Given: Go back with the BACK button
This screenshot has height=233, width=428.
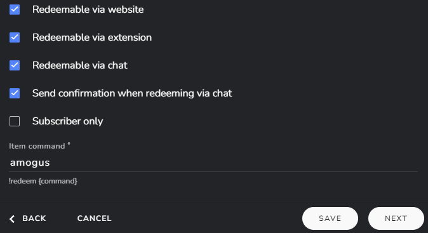Looking at the screenshot, I should 28,218.
